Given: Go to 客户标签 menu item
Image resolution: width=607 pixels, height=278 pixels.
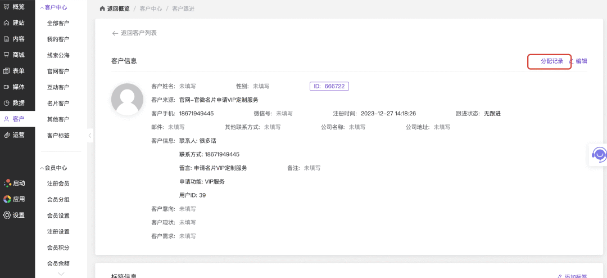Looking at the screenshot, I should (58, 135).
